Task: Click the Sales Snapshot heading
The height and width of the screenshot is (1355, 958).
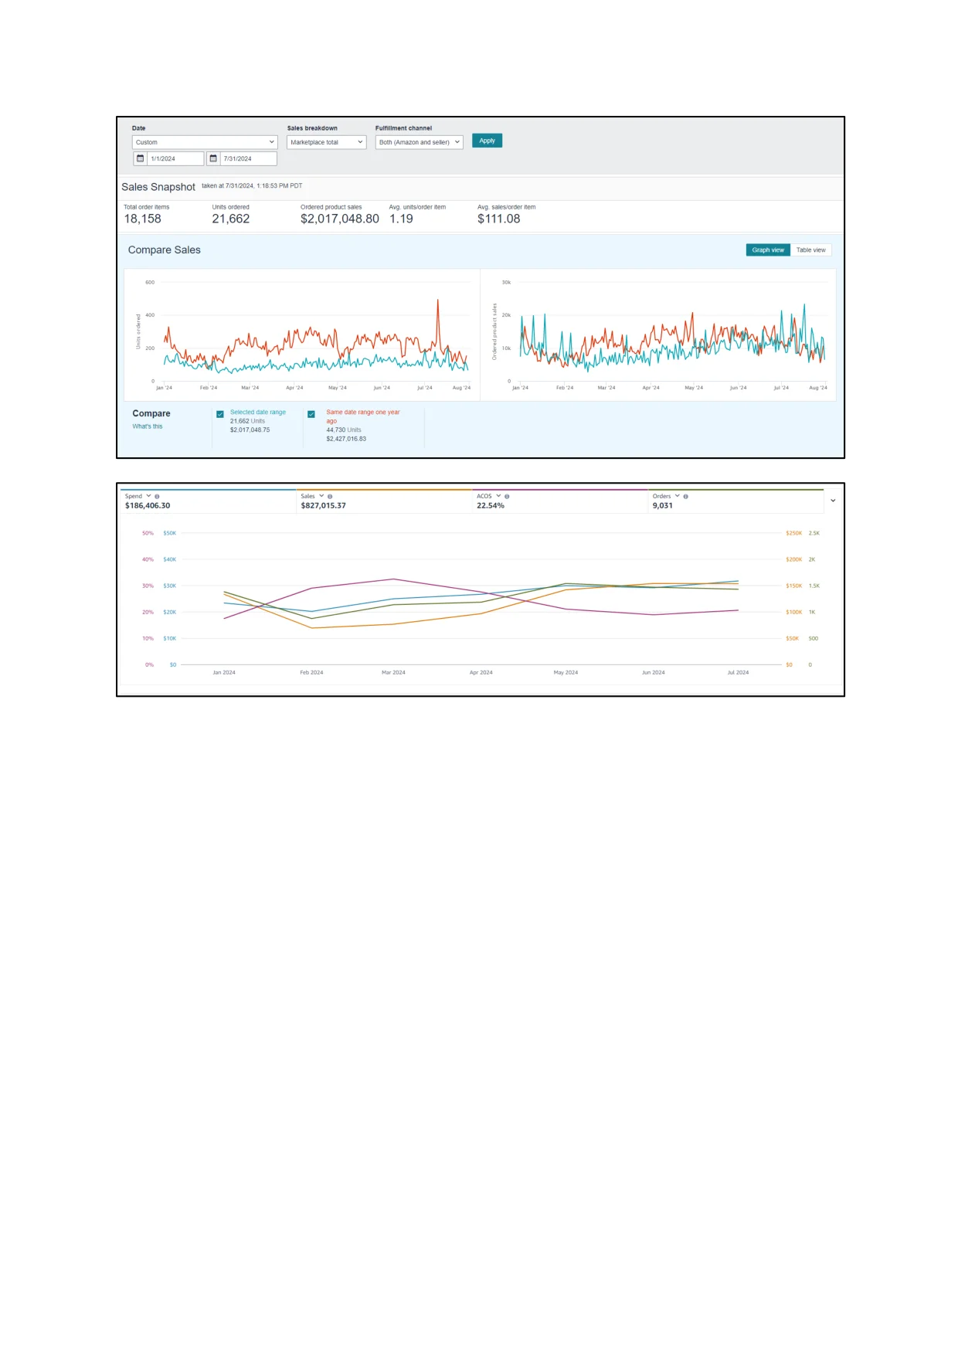Action: 158,187
